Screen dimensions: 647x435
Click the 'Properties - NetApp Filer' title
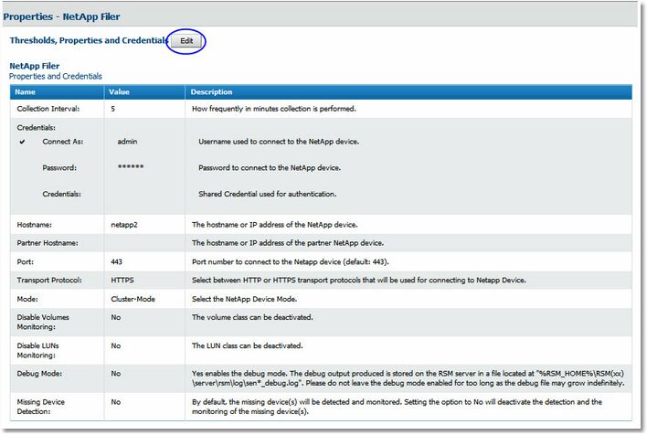pos(61,17)
